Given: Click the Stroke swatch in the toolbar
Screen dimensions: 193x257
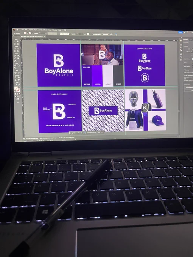Looking at the screenshot, I should pos(19,90).
